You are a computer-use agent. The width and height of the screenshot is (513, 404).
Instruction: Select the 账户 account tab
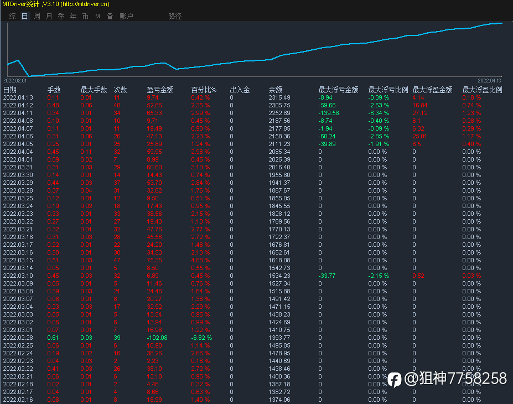126,16
